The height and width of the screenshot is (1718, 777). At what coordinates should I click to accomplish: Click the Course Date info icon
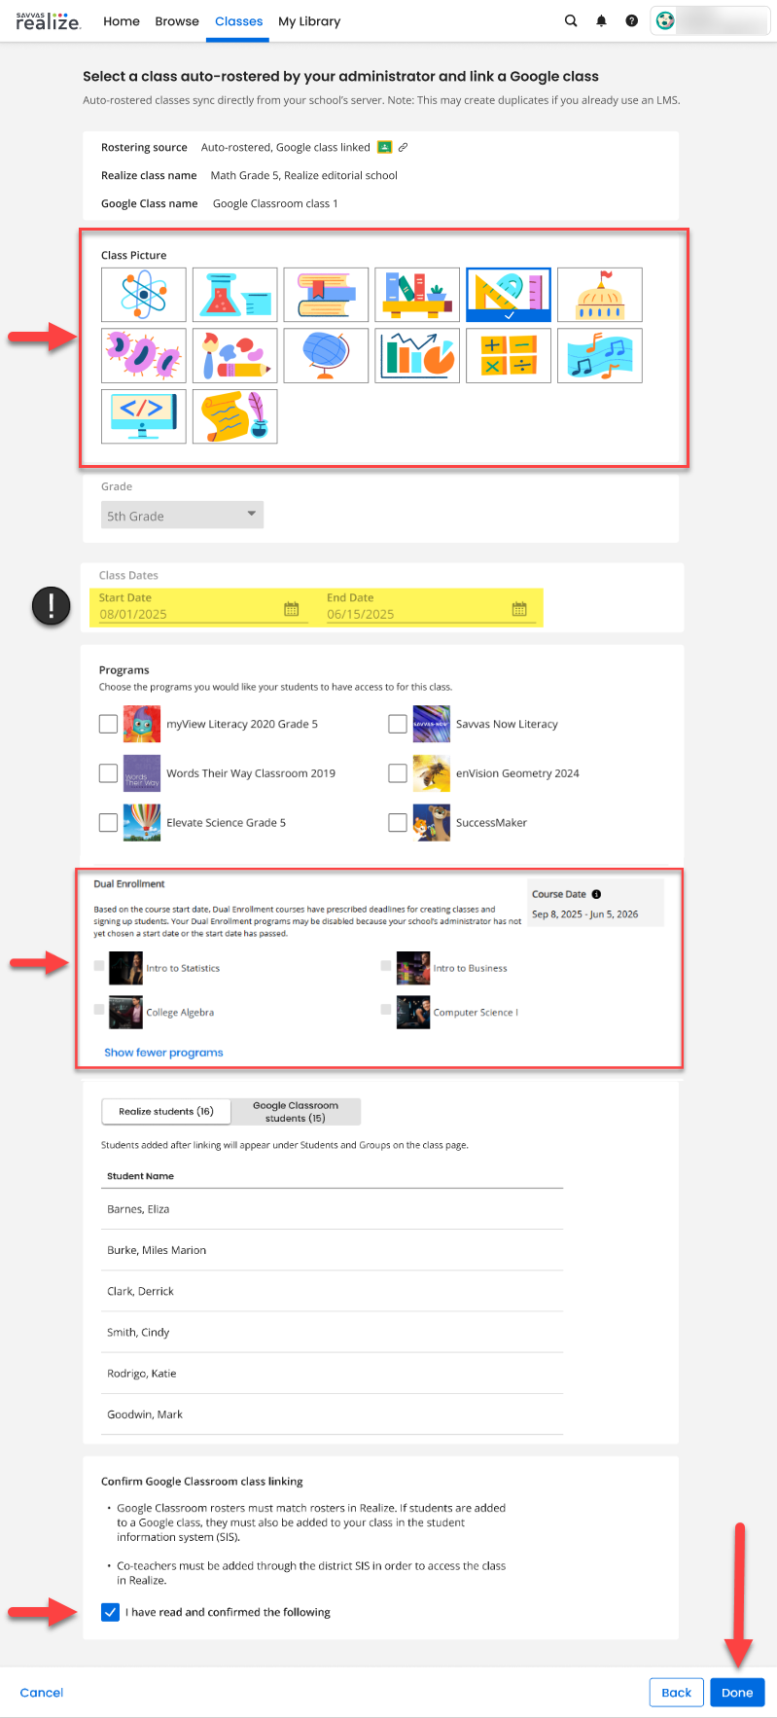pos(596,894)
